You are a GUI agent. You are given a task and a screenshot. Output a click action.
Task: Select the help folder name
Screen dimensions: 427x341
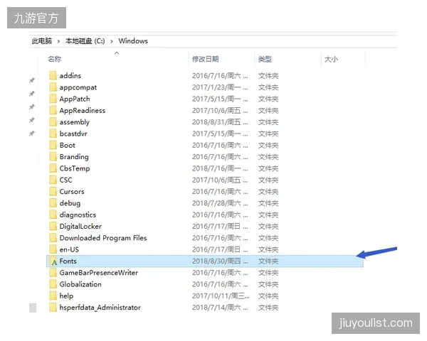pos(66,296)
